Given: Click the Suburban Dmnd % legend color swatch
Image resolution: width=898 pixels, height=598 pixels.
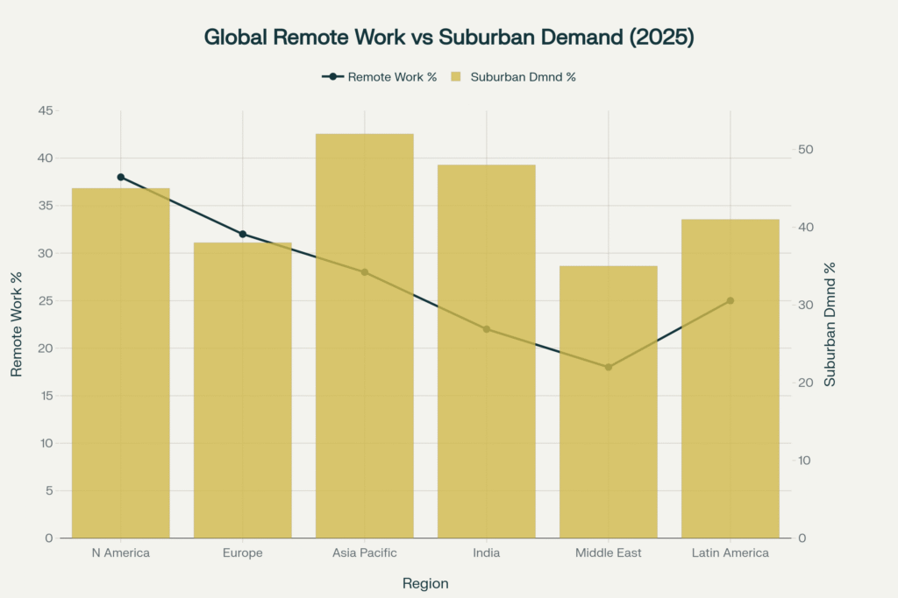Looking at the screenshot, I should click(455, 77).
